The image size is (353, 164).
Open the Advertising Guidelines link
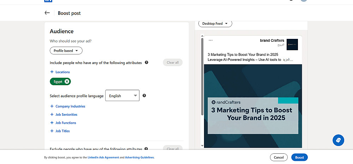(x=139, y=157)
